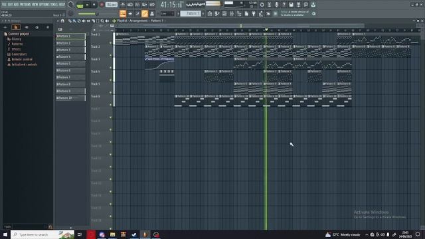Select the playlist Select tool

tap(98, 21)
